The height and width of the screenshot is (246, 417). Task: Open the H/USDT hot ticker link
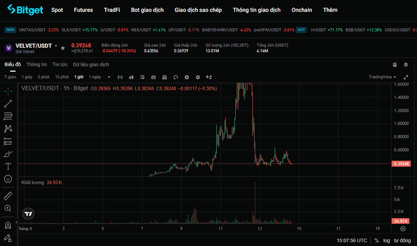pos(327,30)
